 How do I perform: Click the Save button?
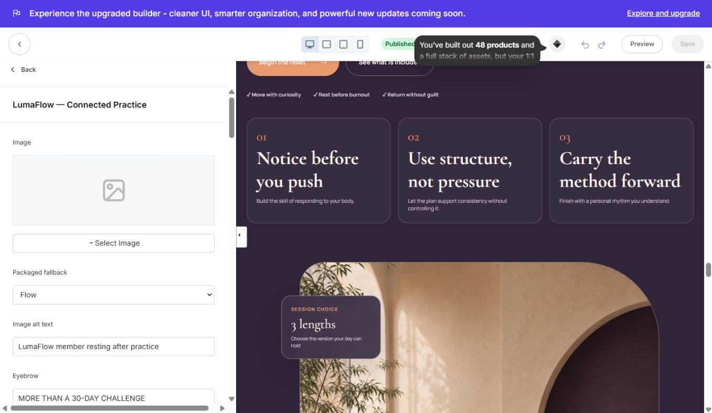click(687, 44)
